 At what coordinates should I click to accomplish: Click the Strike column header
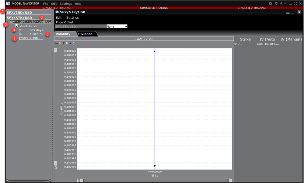point(245,39)
